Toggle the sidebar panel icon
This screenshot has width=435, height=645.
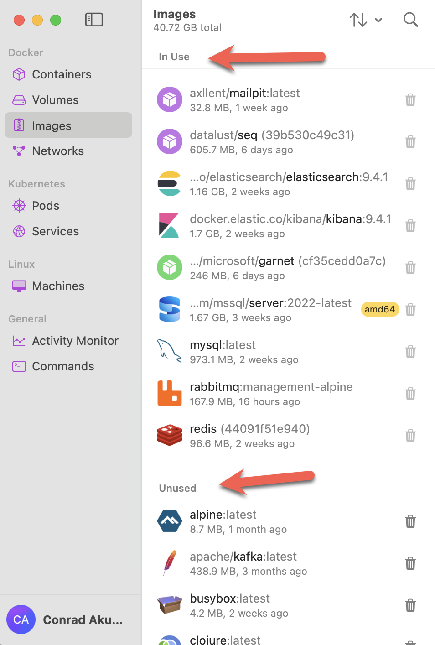(94, 20)
